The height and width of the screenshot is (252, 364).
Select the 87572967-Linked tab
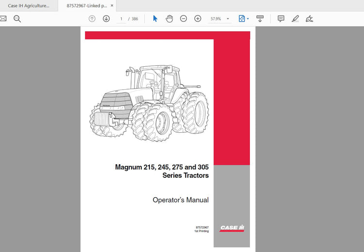coord(87,6)
